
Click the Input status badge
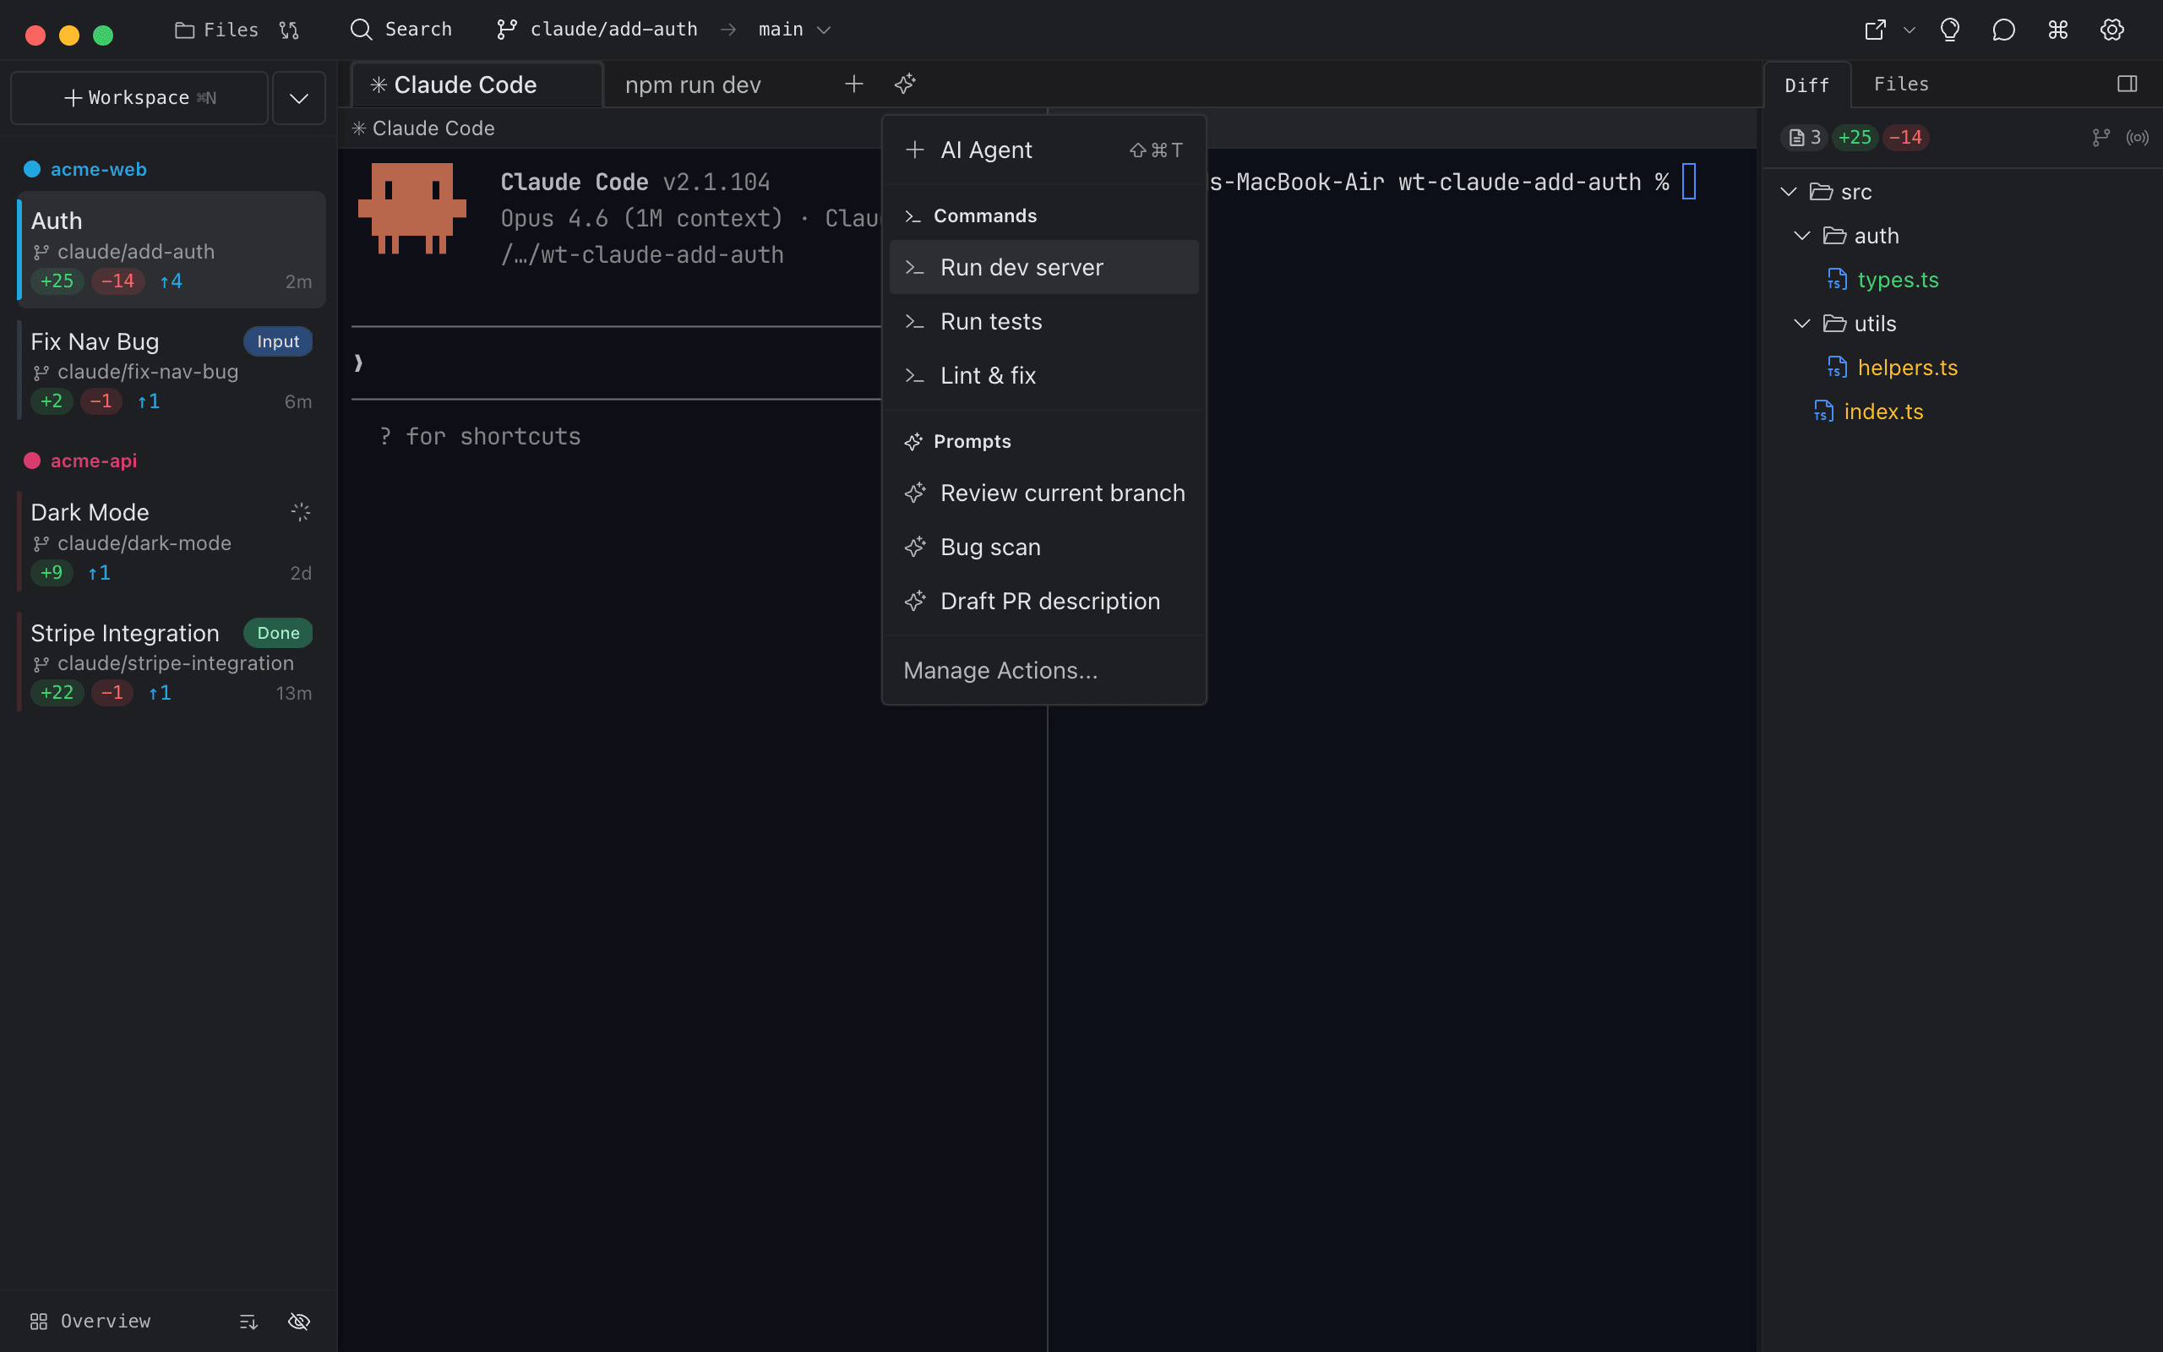click(278, 341)
